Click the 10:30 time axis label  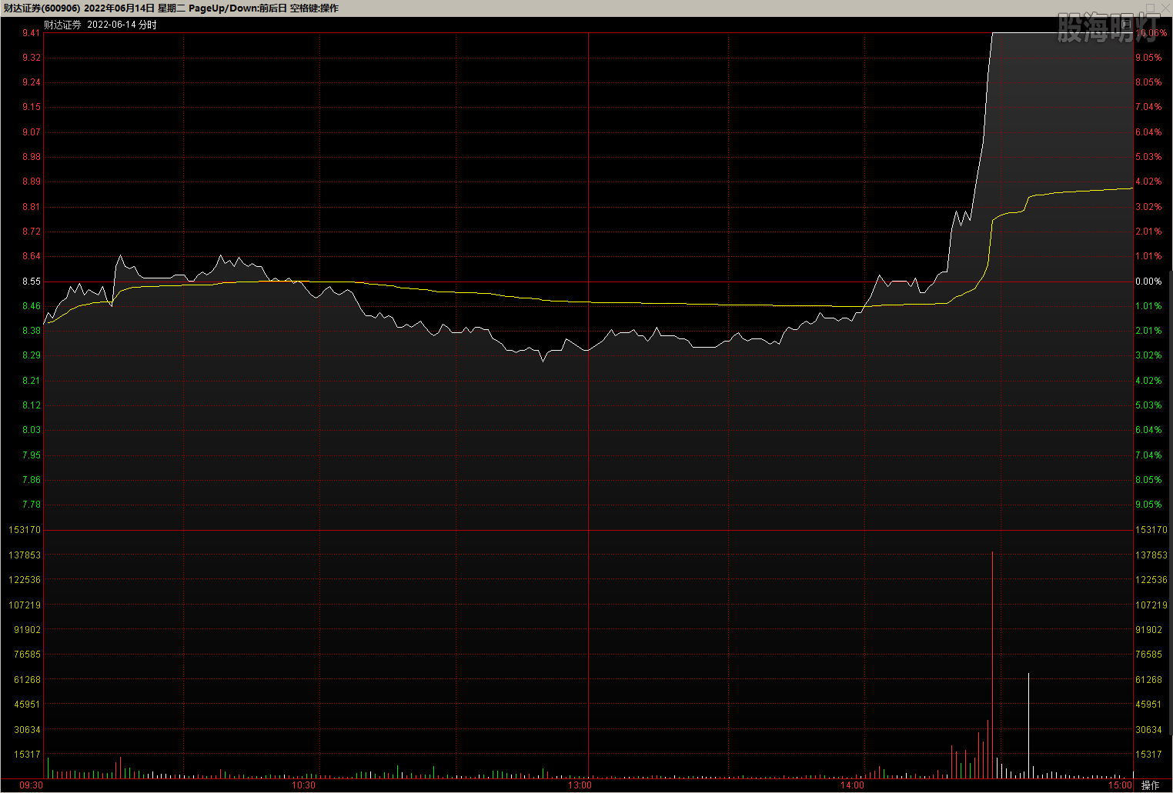tap(303, 785)
